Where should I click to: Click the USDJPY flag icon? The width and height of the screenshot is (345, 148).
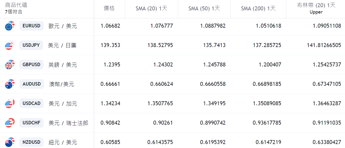[x=10, y=45]
